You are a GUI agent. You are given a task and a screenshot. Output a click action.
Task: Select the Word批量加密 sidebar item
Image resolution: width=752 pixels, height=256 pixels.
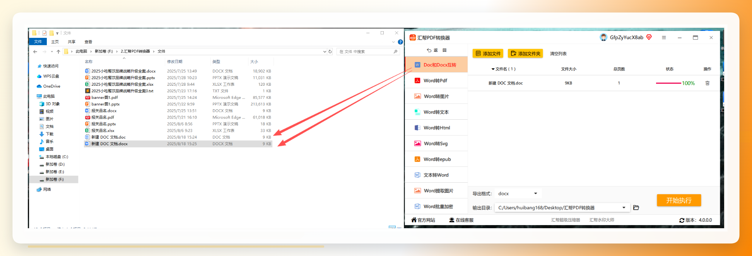pyautogui.click(x=436, y=207)
